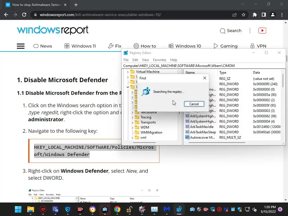288x216 pixels.
Task: Expand the Tracing registry key
Action: coord(132,117)
